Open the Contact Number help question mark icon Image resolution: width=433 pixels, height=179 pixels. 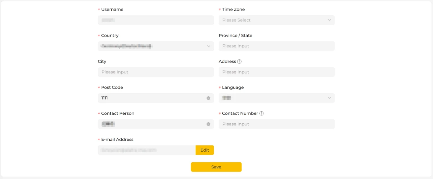point(261,113)
